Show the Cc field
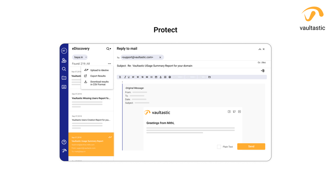 point(259,63)
